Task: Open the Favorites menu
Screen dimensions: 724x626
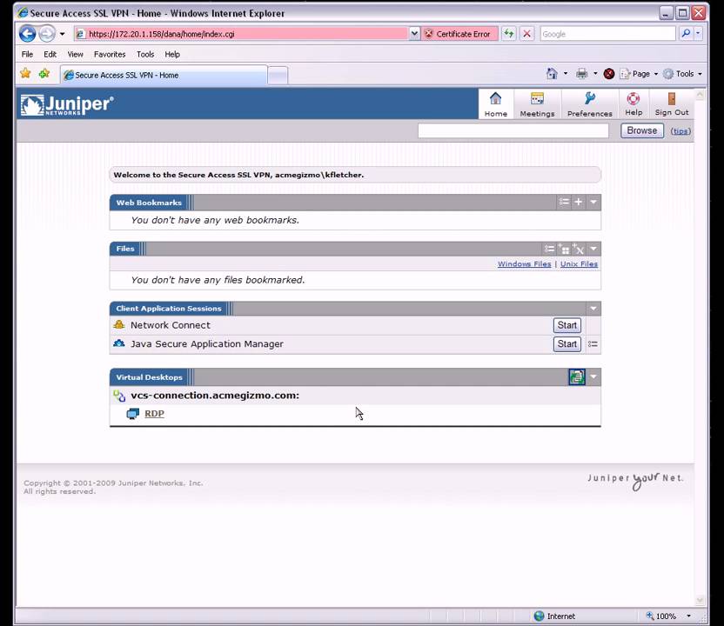Action: pyautogui.click(x=110, y=54)
